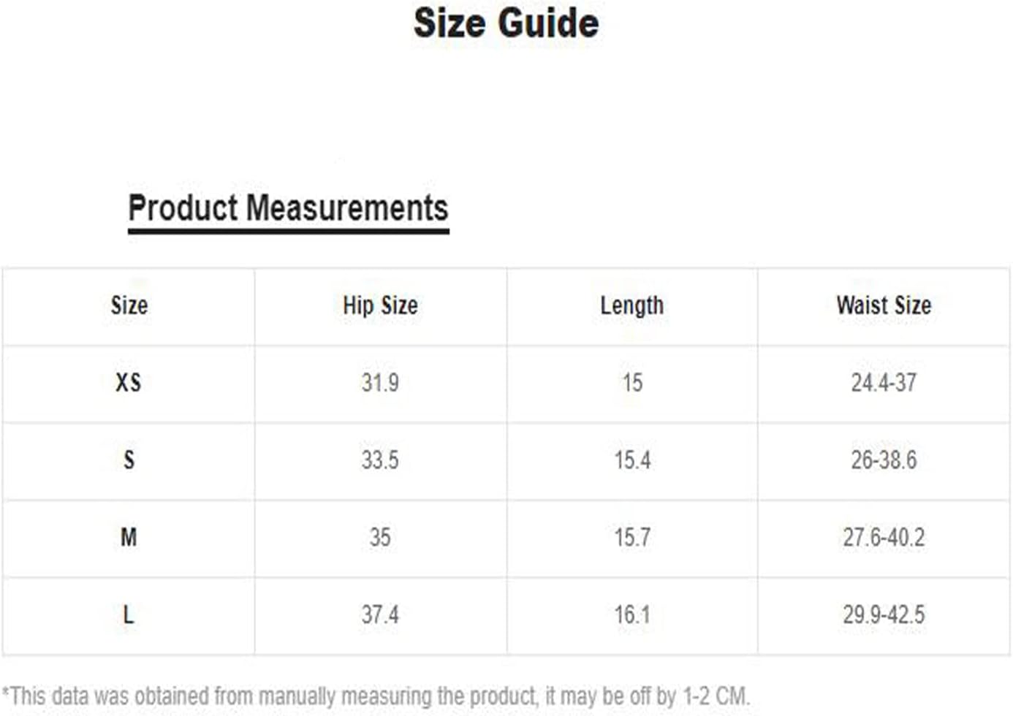Image resolution: width=1013 pixels, height=716 pixels.
Task: Select the XS size row label
Action: [129, 383]
